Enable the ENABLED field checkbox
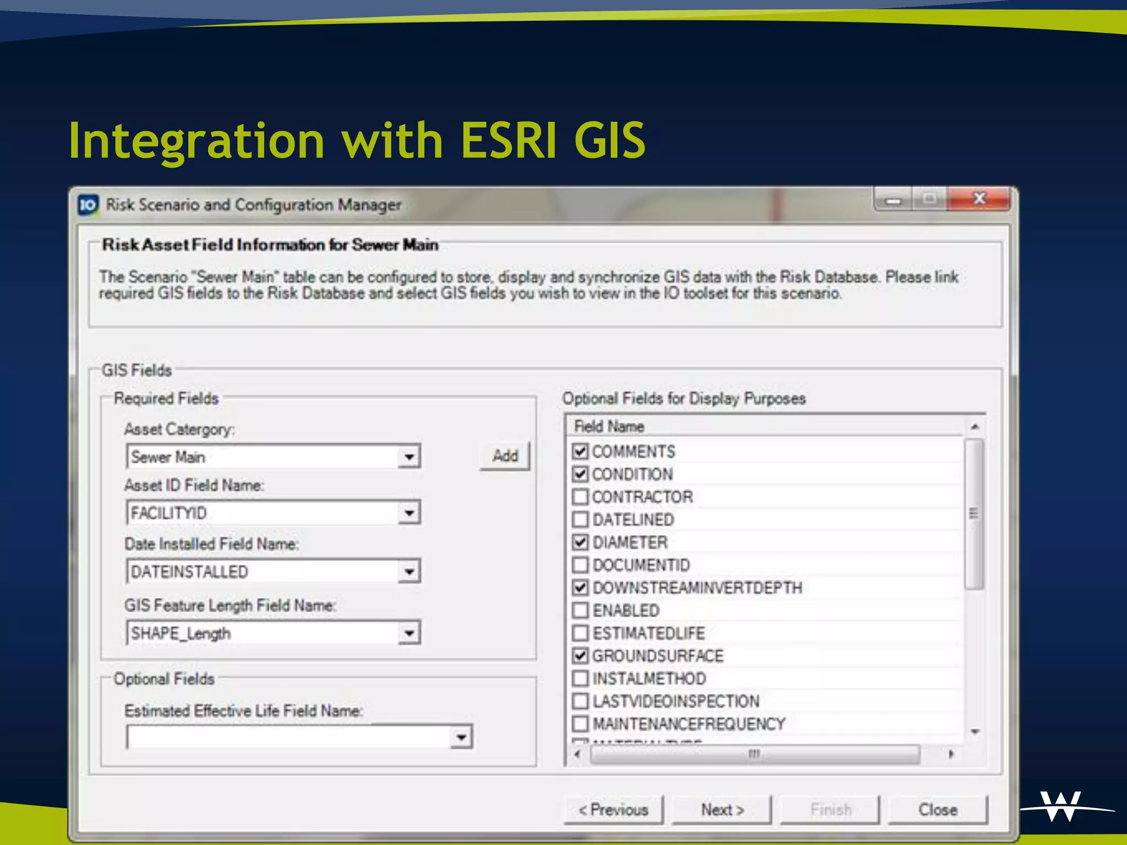 point(580,610)
